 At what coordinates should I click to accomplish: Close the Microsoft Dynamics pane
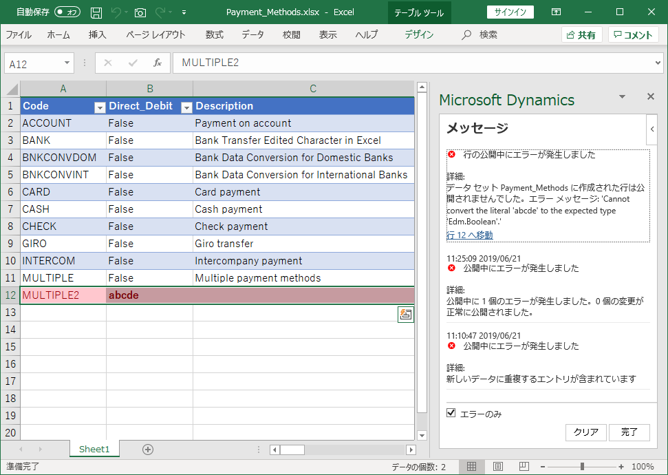click(651, 96)
